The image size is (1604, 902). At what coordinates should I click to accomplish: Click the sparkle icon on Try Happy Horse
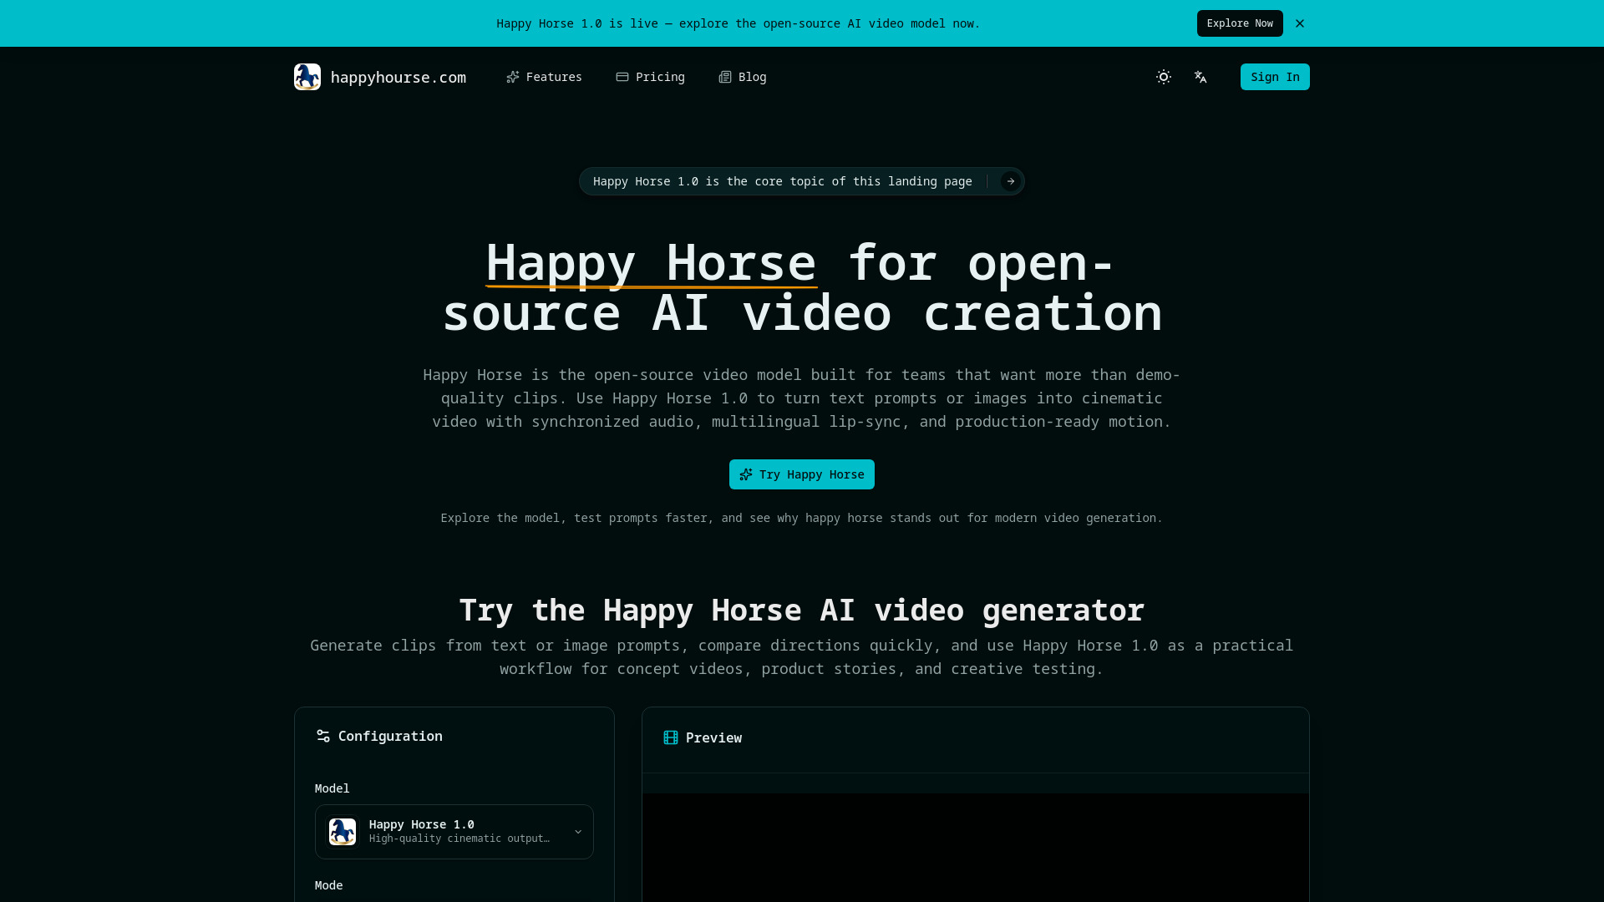tap(745, 474)
